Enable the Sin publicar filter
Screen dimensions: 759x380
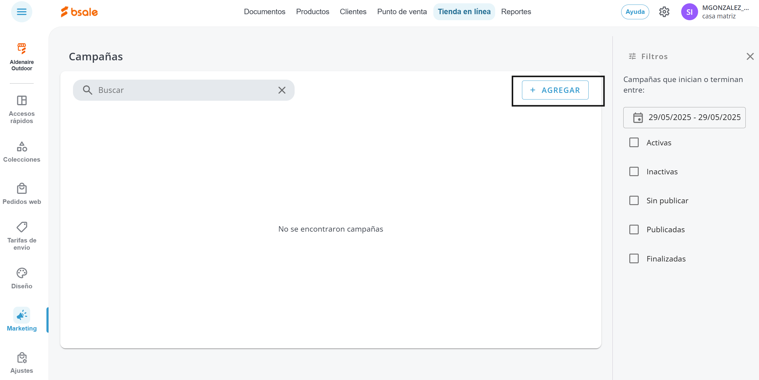point(634,201)
